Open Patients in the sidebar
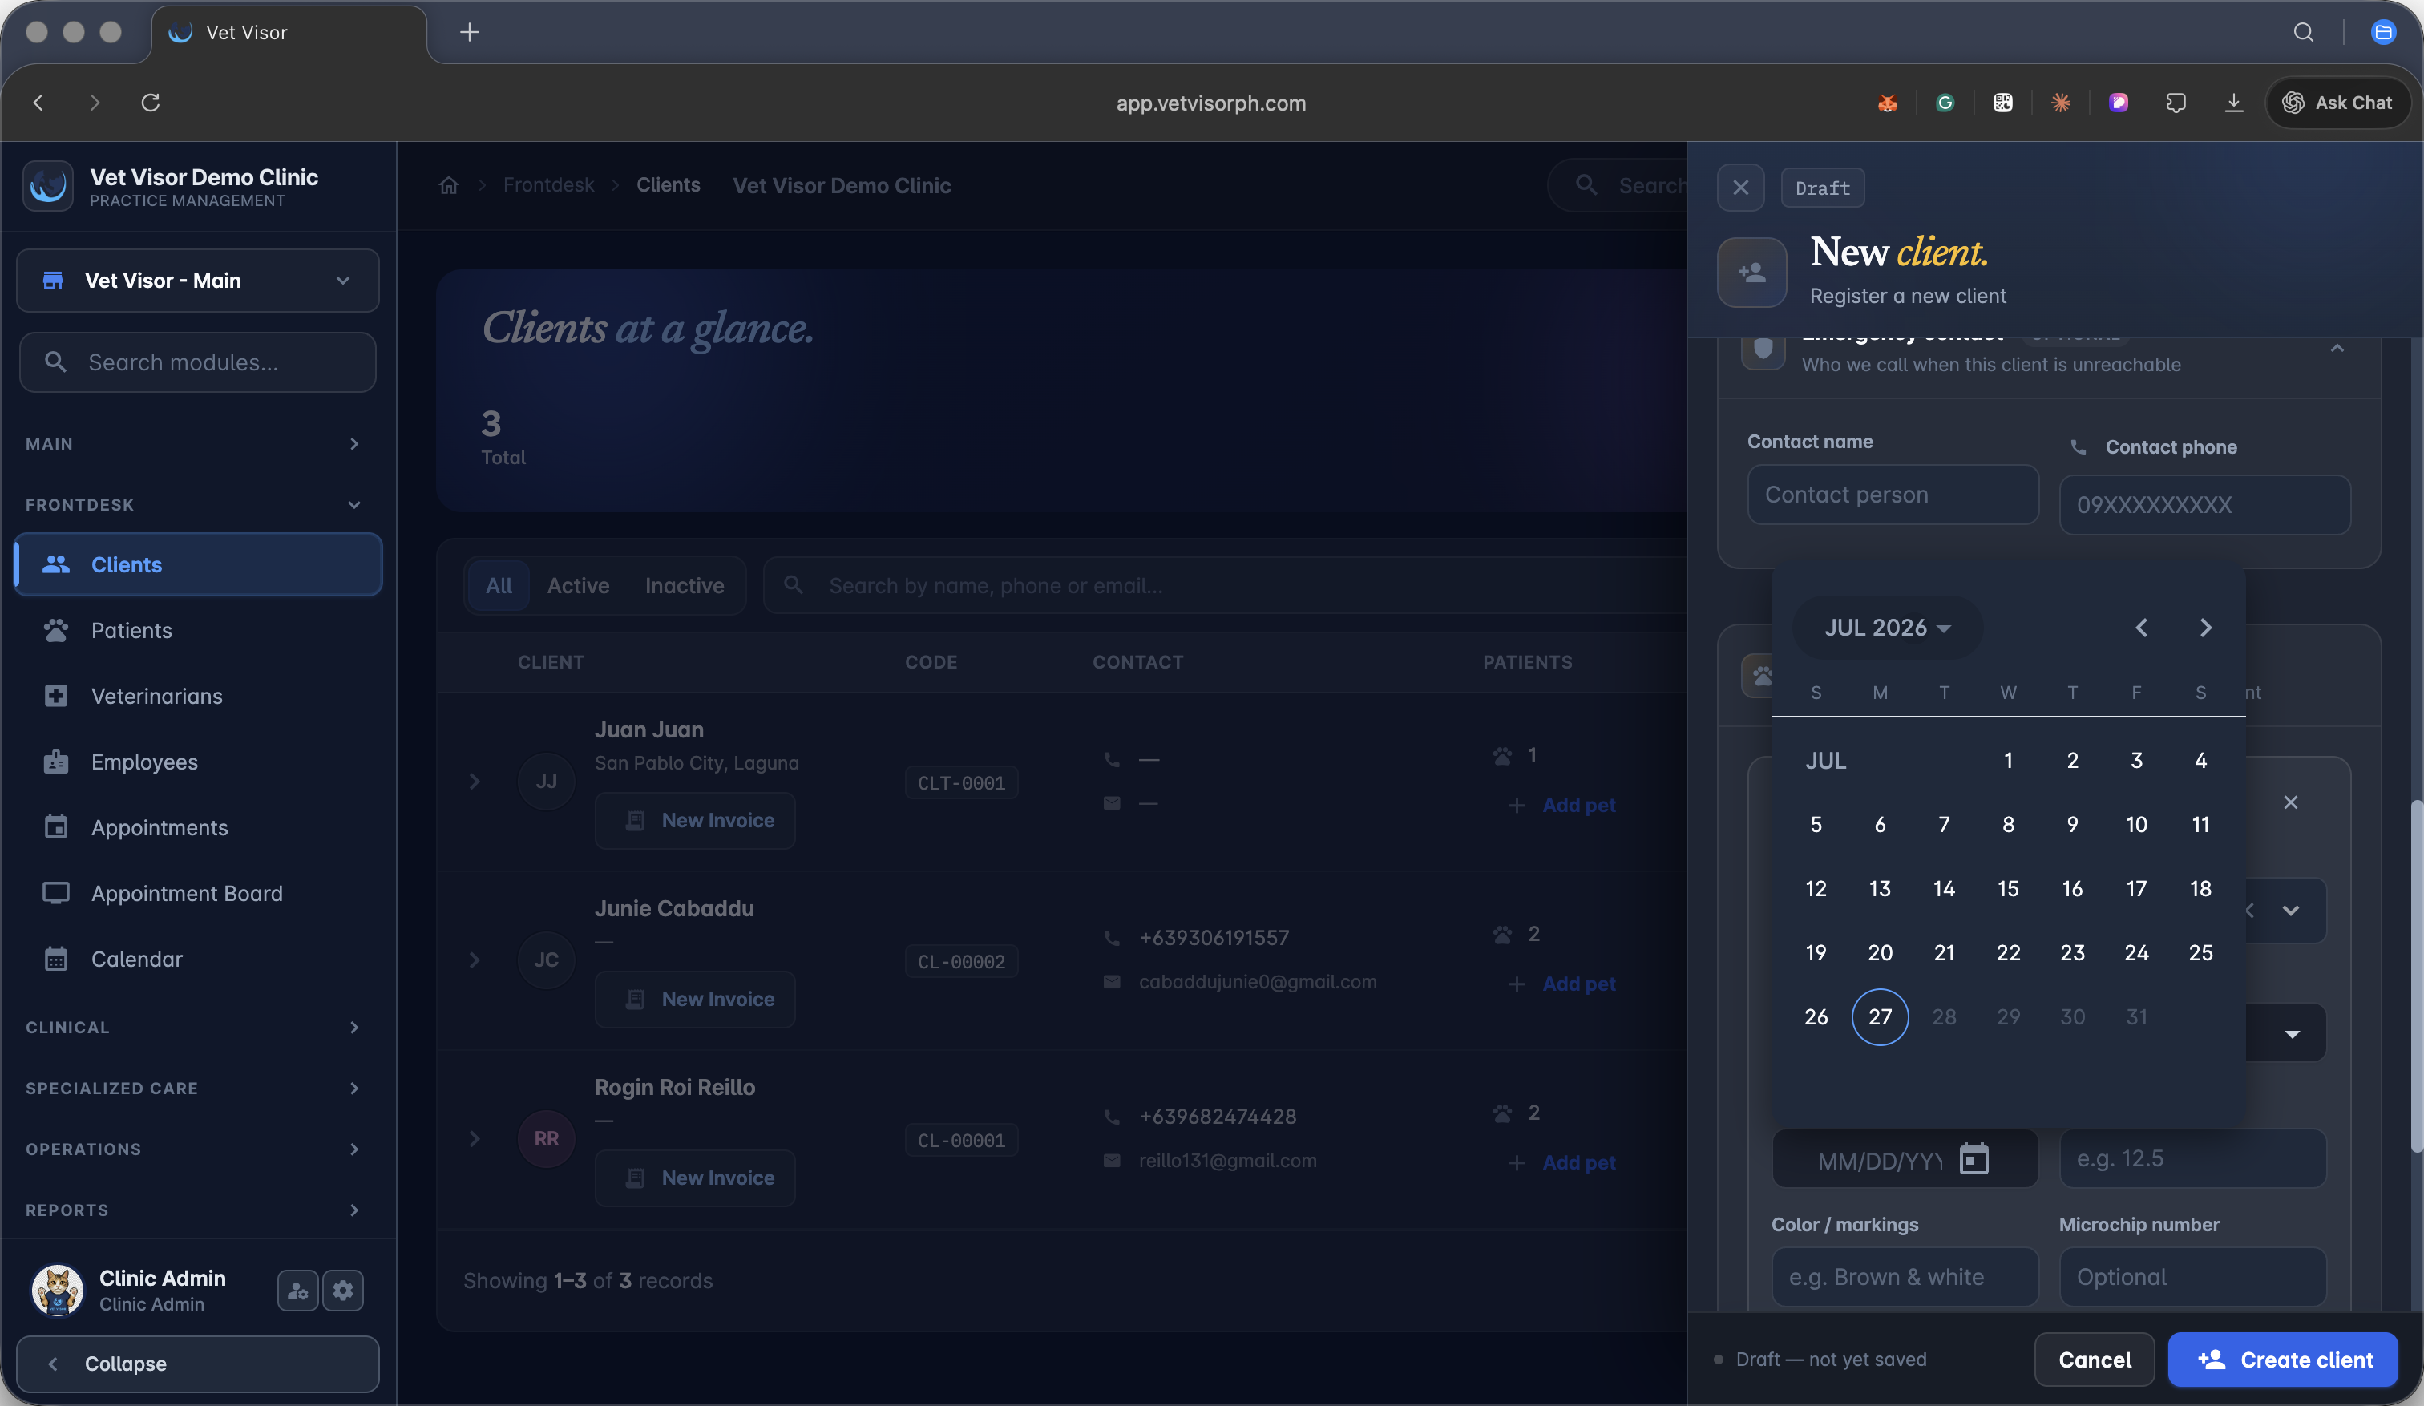Screen dimensions: 2424x1406 click(198, 630)
